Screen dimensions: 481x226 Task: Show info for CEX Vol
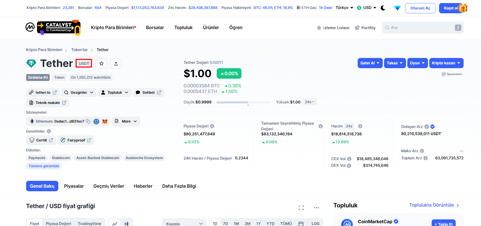point(349,159)
